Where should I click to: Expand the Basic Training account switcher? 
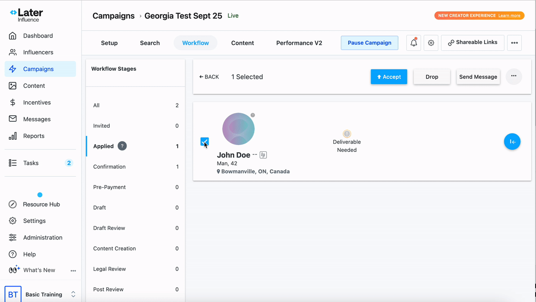(73, 294)
